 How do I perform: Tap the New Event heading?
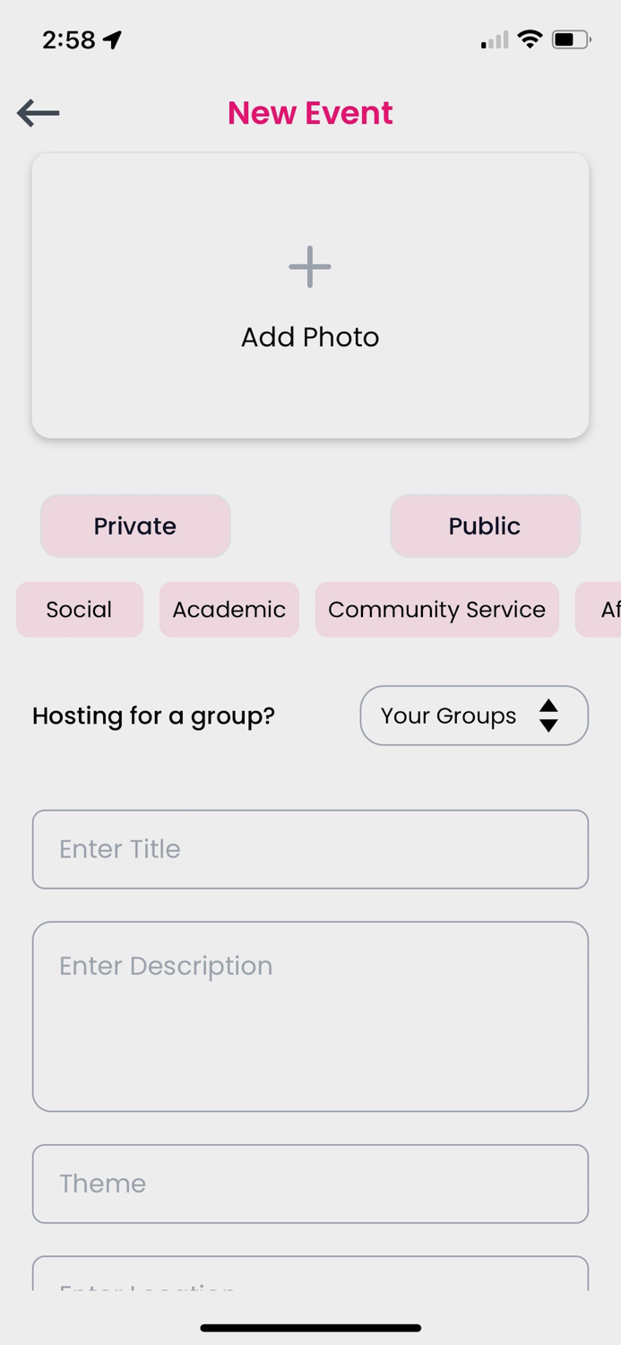click(309, 112)
